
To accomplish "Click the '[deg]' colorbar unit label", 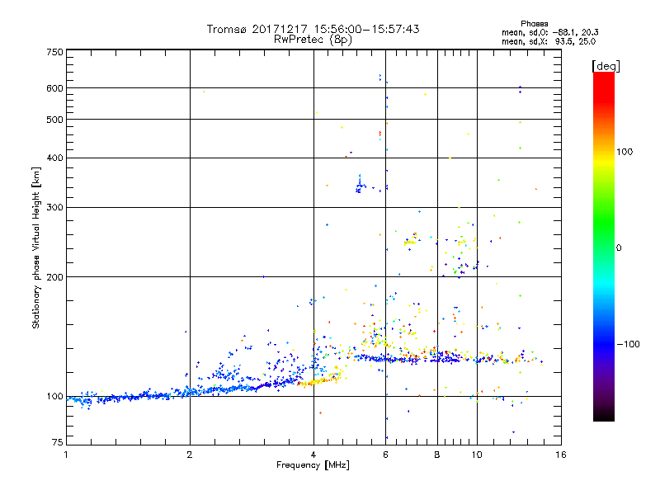I will 606,66.
